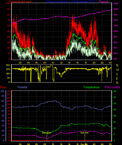This screenshot has width=122, height=145.
Task: Click the '00' hour label under wind graph
Action: [110, 63]
